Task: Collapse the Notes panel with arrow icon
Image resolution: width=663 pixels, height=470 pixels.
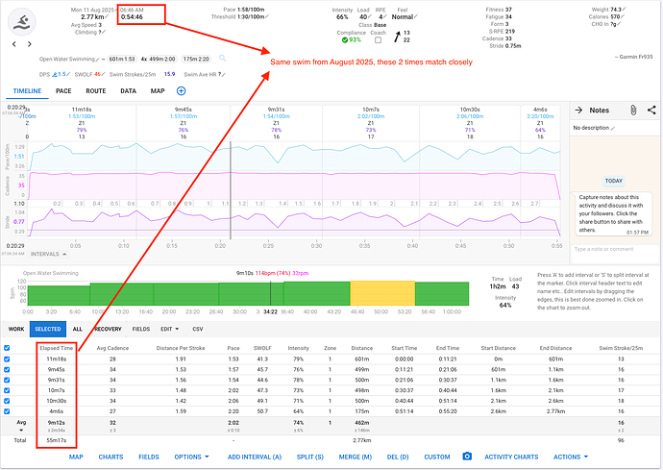Action: tap(578, 110)
